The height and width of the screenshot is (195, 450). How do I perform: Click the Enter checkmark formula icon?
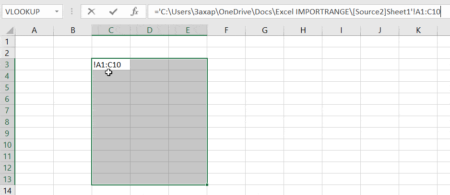[113, 11]
